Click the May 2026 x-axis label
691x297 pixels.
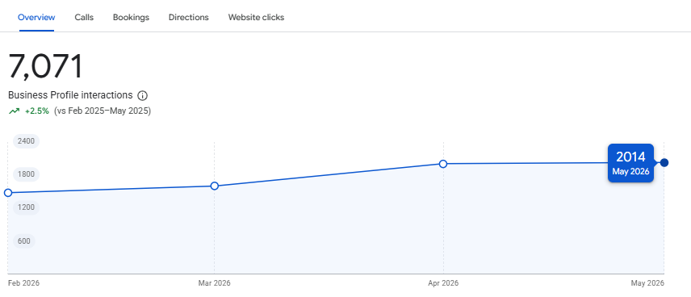[x=647, y=283]
